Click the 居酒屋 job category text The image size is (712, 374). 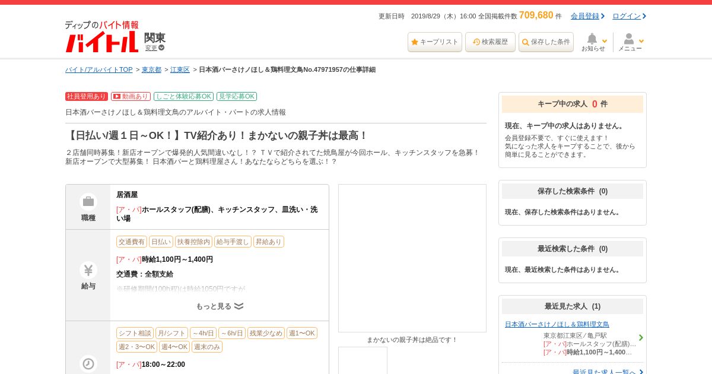point(127,195)
